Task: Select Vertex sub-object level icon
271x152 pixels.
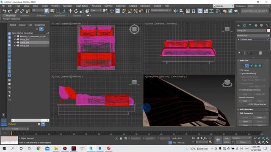Action: [243, 66]
